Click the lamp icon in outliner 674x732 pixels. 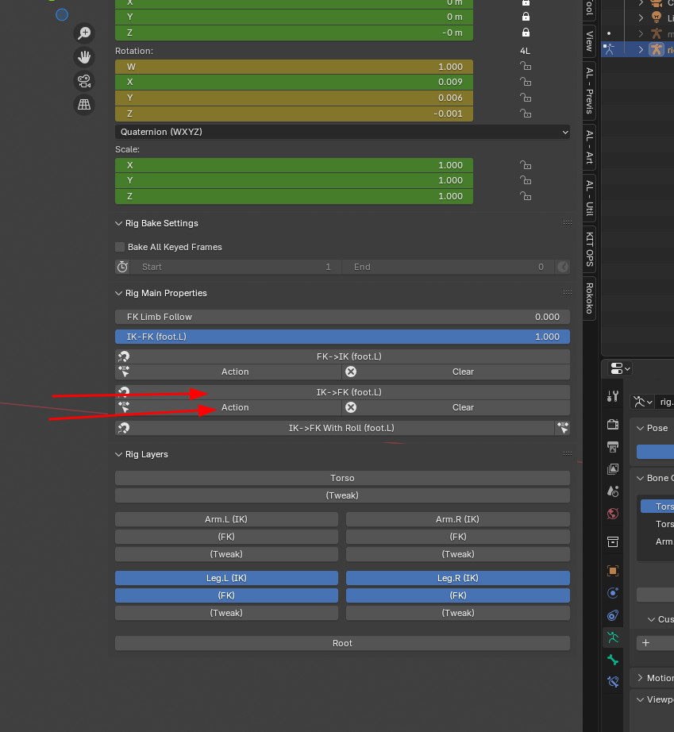pos(657,17)
